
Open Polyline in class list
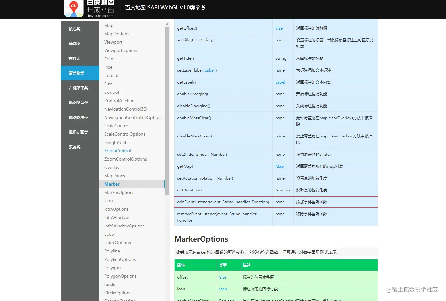(x=112, y=251)
